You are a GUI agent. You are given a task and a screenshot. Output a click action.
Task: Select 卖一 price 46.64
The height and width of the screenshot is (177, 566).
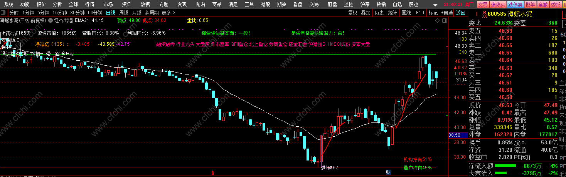pos(505,60)
